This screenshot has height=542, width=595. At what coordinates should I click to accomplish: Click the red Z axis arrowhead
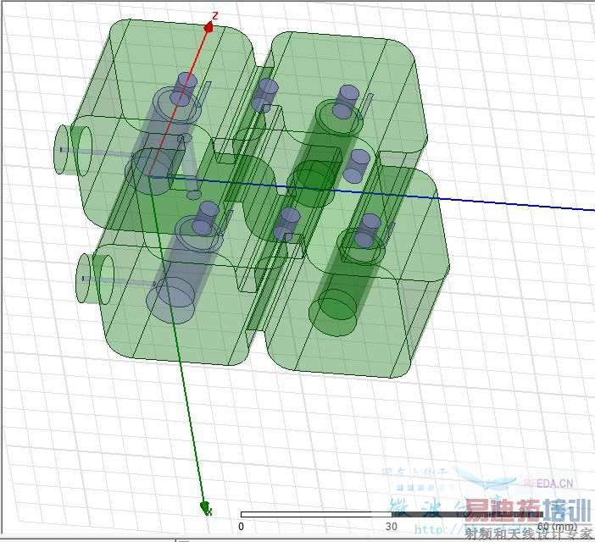click(x=209, y=28)
